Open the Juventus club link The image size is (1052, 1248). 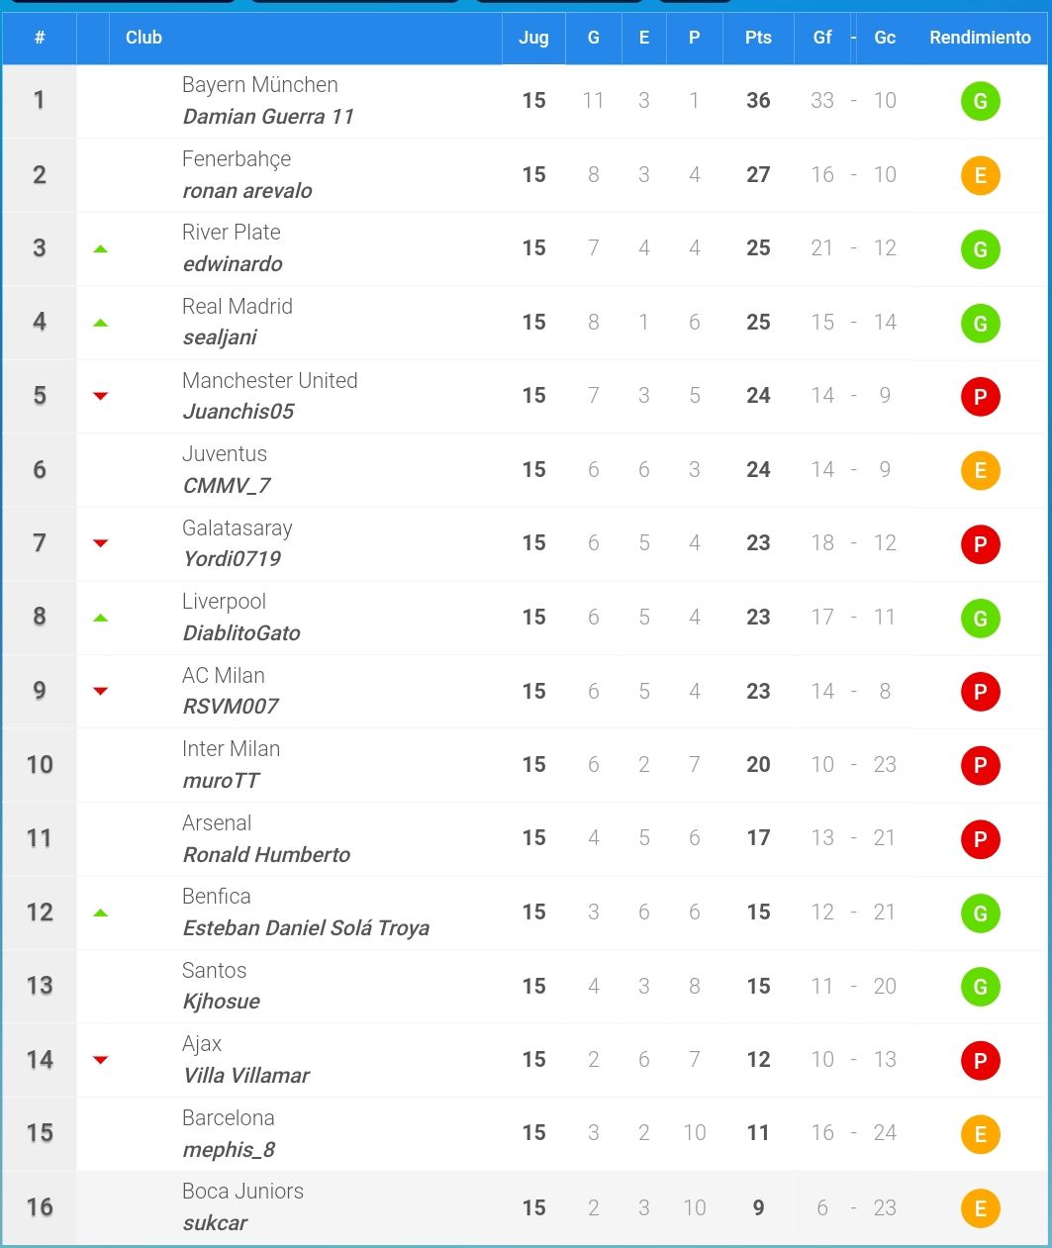[x=225, y=454]
